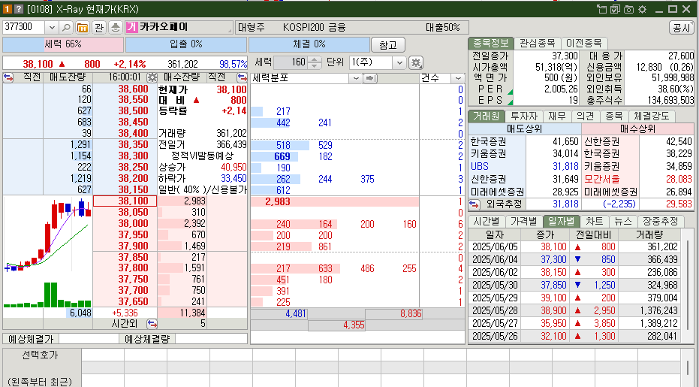Select the 2025/05/28 row in daily table
The image size is (699, 387).
(x=574, y=310)
